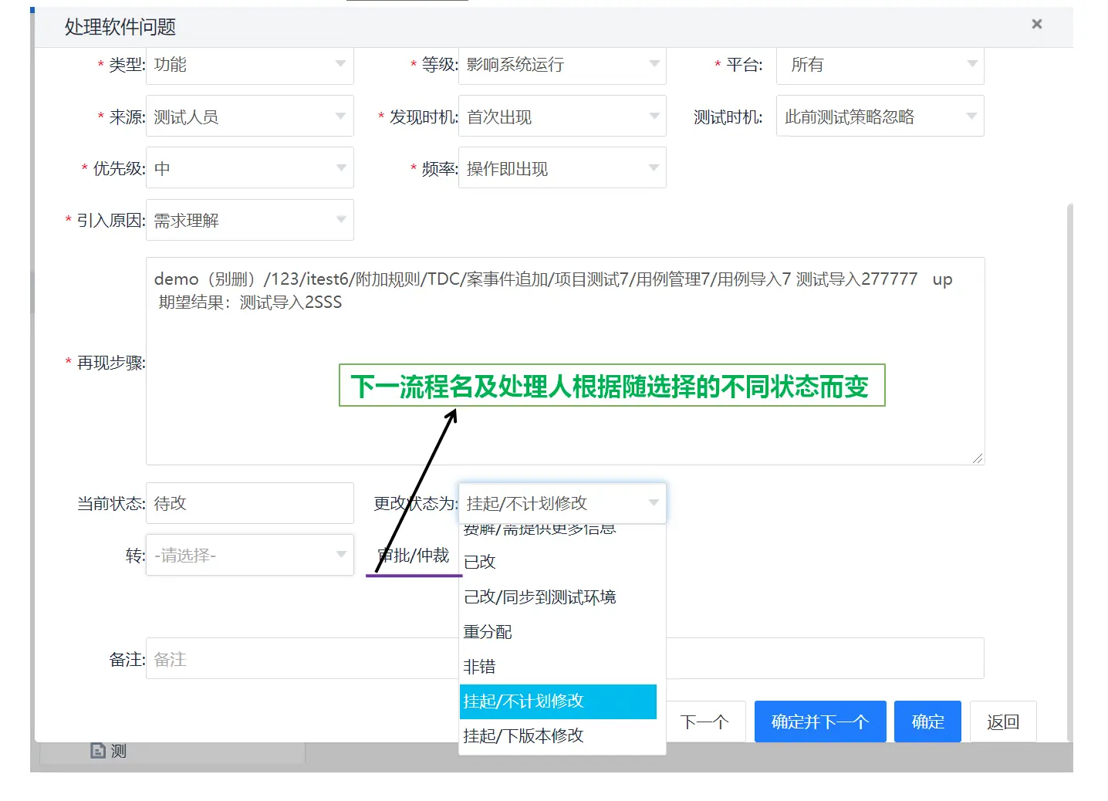Select 已改 in the status list
This screenshot has width=1108, height=801.
(558, 562)
